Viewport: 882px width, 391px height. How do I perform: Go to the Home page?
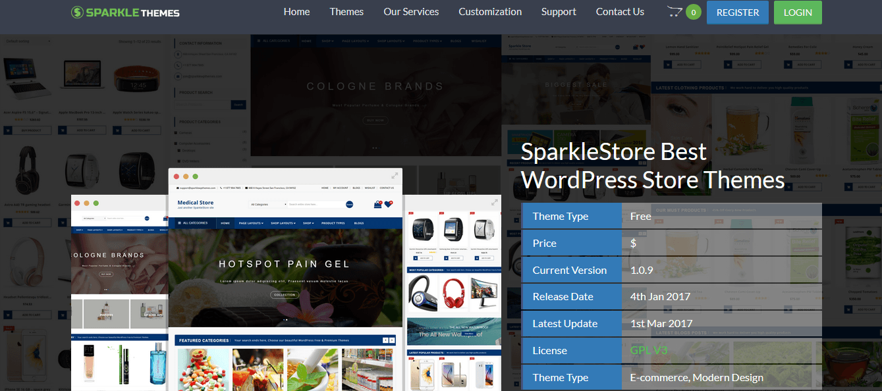click(296, 11)
